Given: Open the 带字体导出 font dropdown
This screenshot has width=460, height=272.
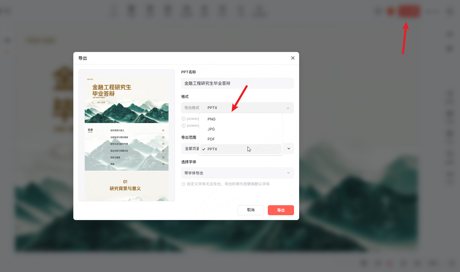Looking at the screenshot, I should (x=237, y=173).
